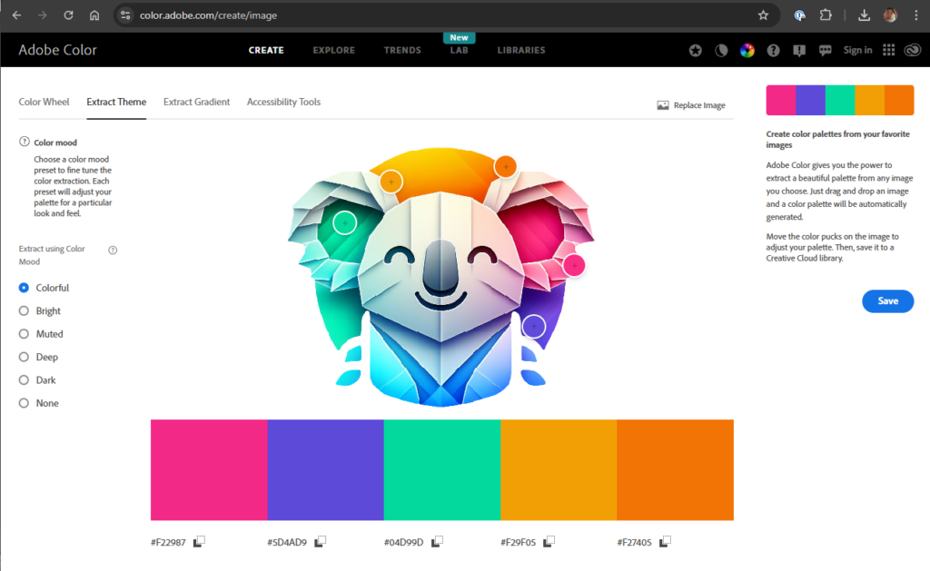The width and height of the screenshot is (930, 571).
Task: Open the feedback exclamation icon
Action: pos(799,51)
